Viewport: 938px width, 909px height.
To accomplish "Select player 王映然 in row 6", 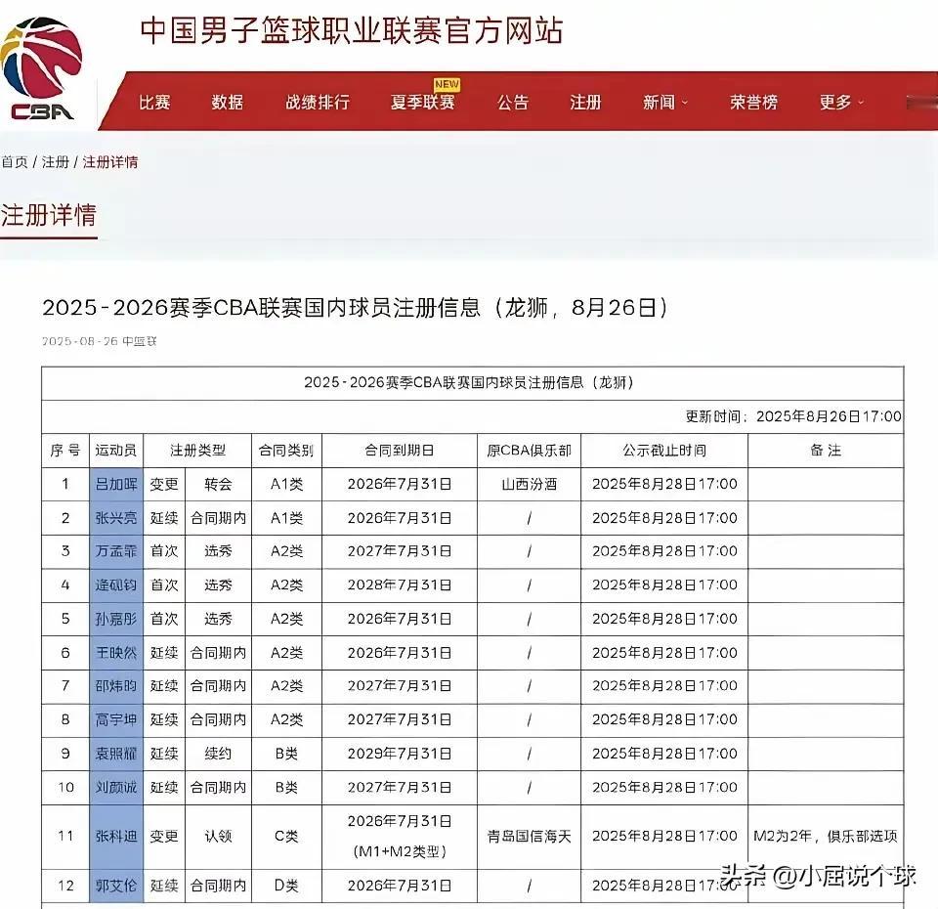I will point(116,652).
